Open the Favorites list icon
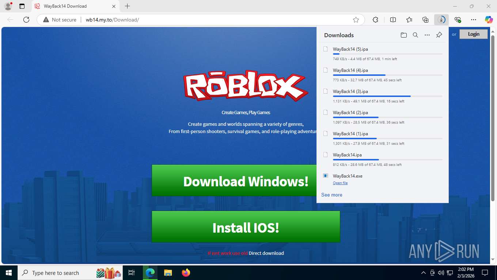Screen dimensions: 497x280 [409, 20]
